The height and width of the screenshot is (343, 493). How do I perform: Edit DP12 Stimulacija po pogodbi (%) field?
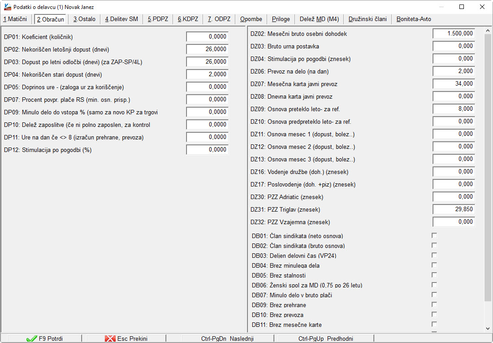coord(207,150)
